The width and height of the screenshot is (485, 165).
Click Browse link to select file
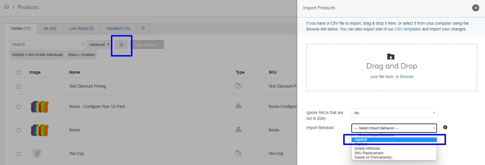(407, 77)
